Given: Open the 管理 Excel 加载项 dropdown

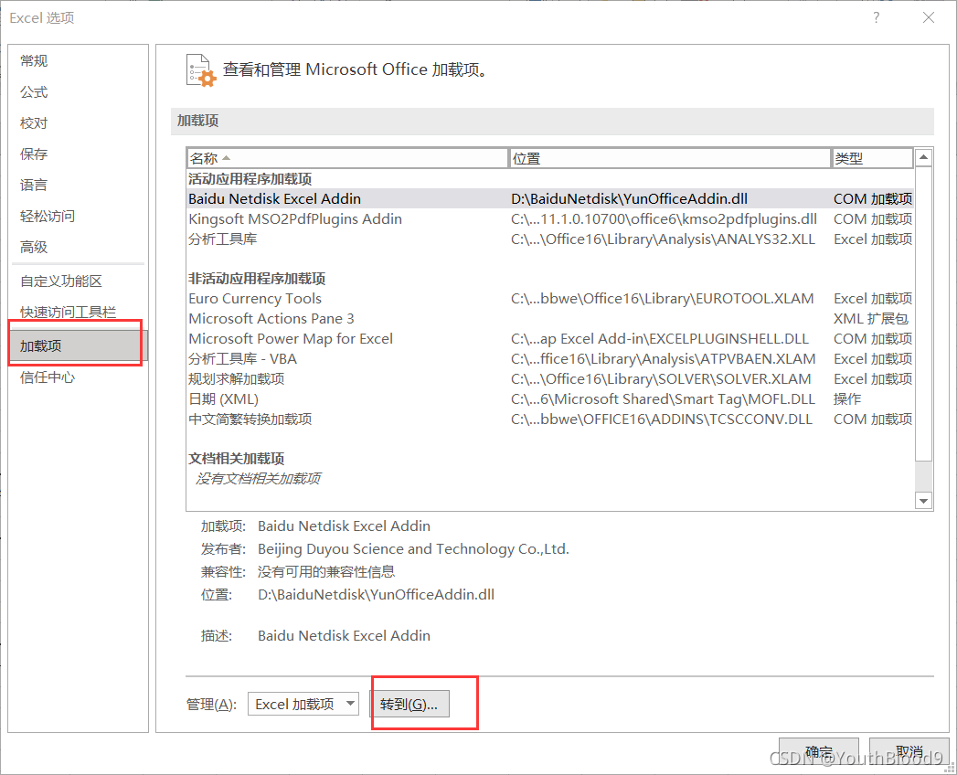Looking at the screenshot, I should pos(303,705).
